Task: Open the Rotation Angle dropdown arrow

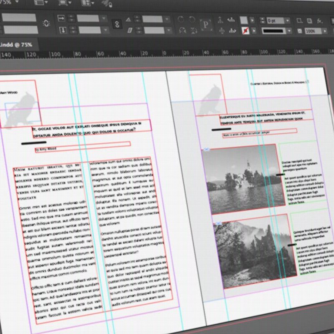Action: pos(167,19)
